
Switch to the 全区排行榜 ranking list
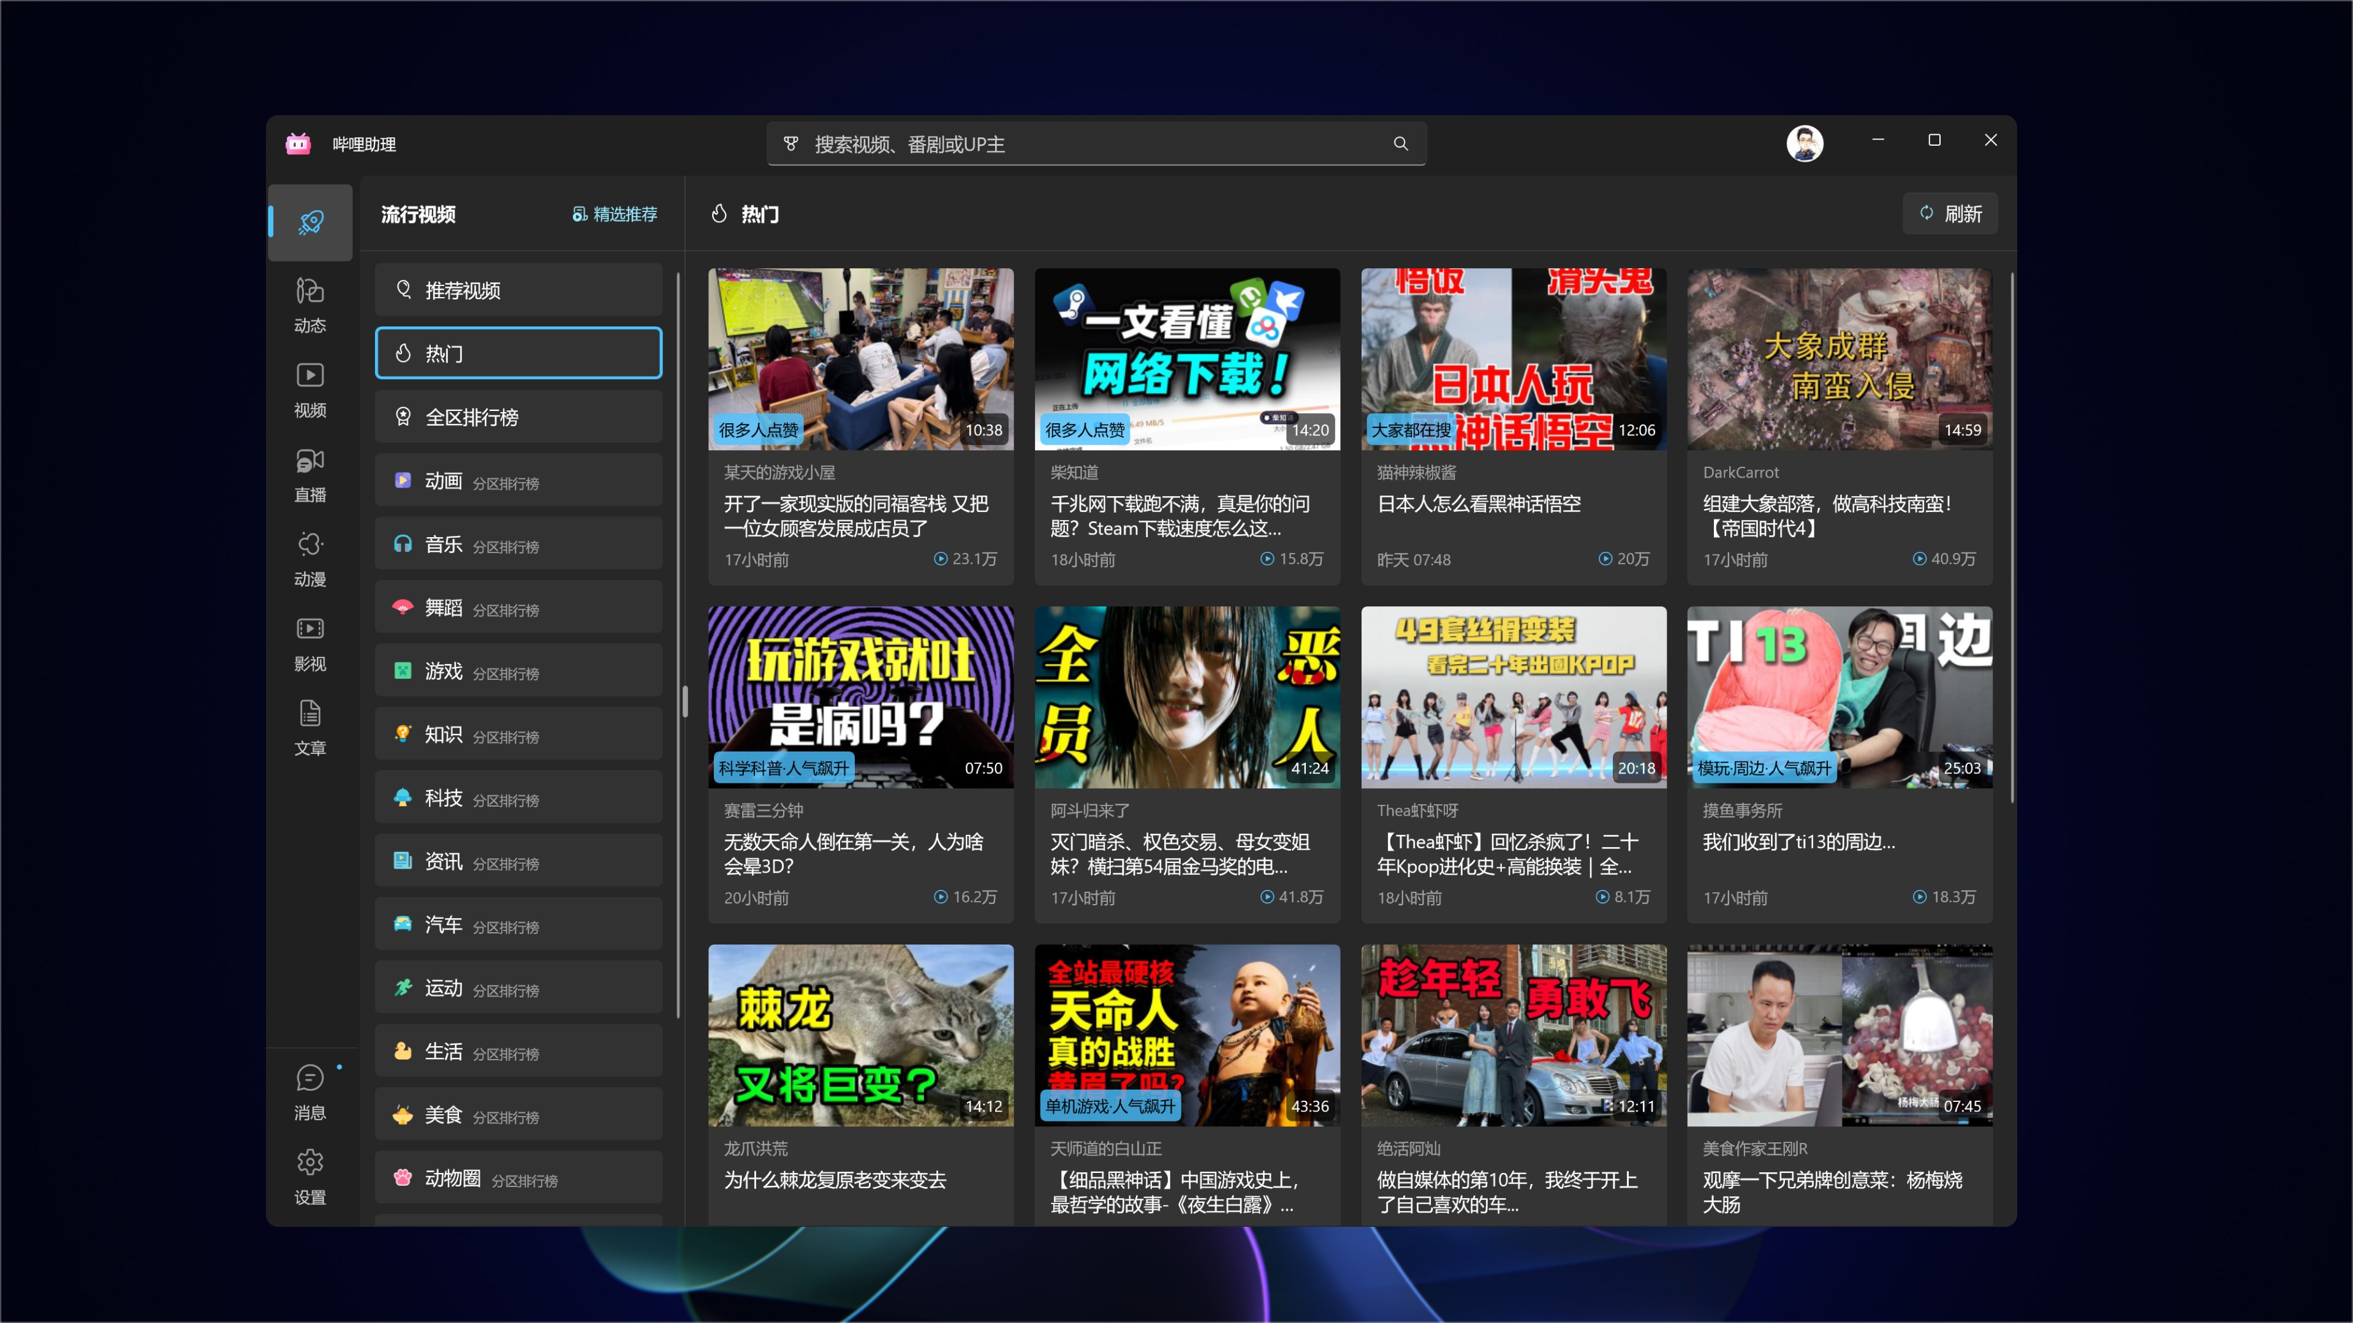pyautogui.click(x=518, y=417)
